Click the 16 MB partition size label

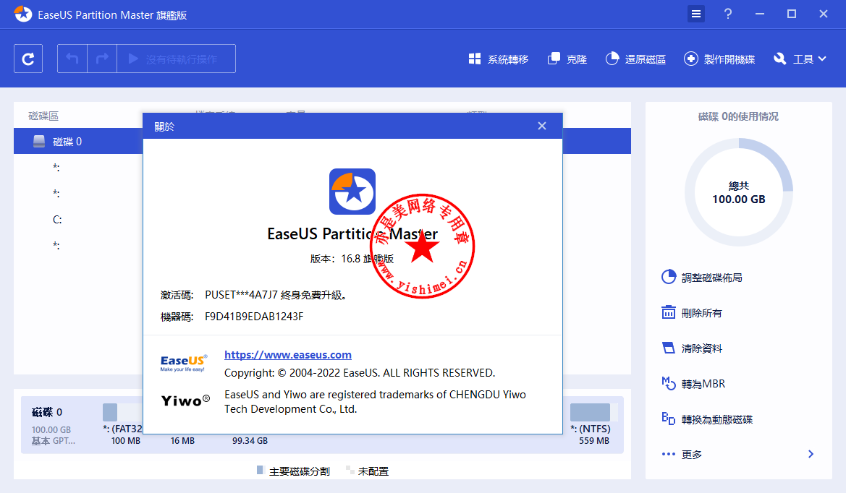[182, 441]
